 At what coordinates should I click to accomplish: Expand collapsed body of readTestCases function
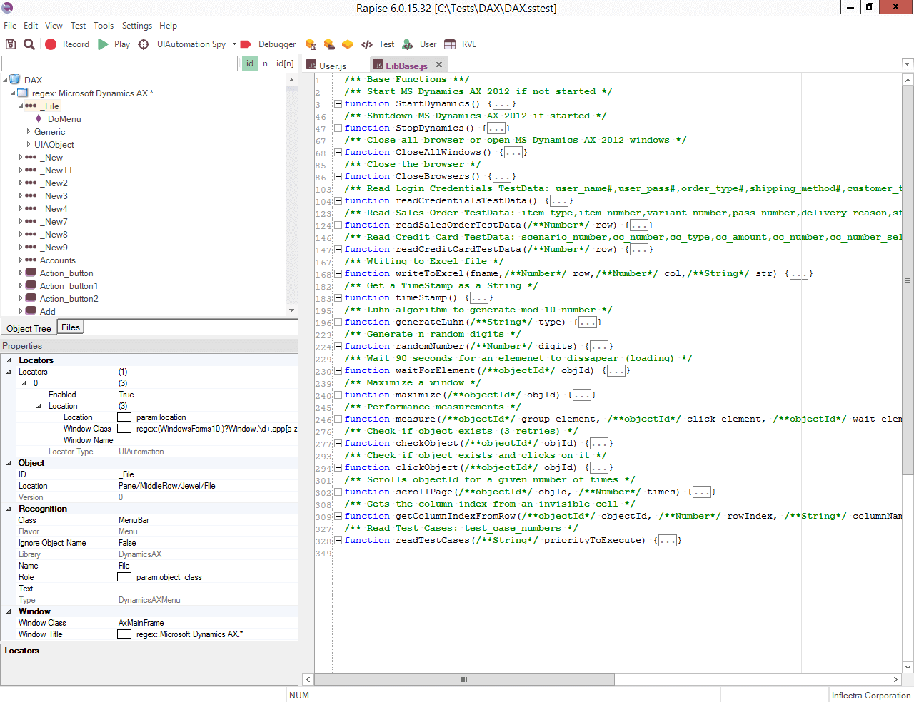tap(668, 541)
